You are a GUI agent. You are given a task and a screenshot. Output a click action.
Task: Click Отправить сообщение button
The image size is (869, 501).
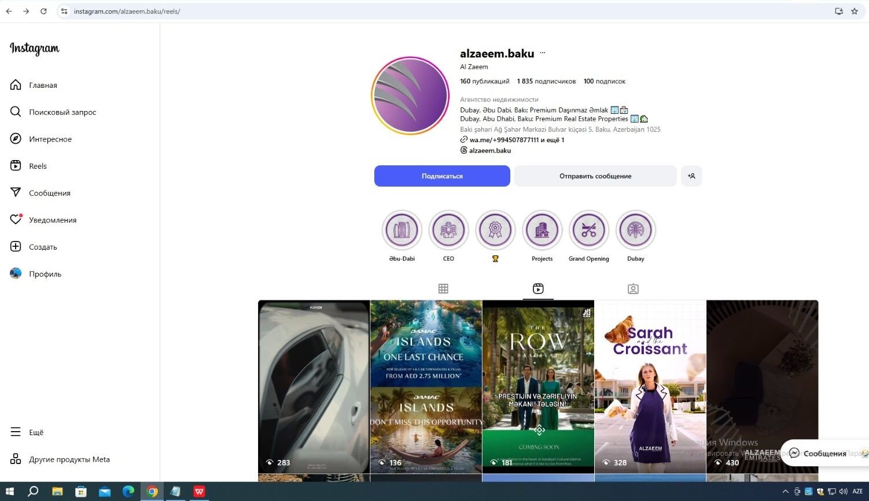[x=595, y=176]
